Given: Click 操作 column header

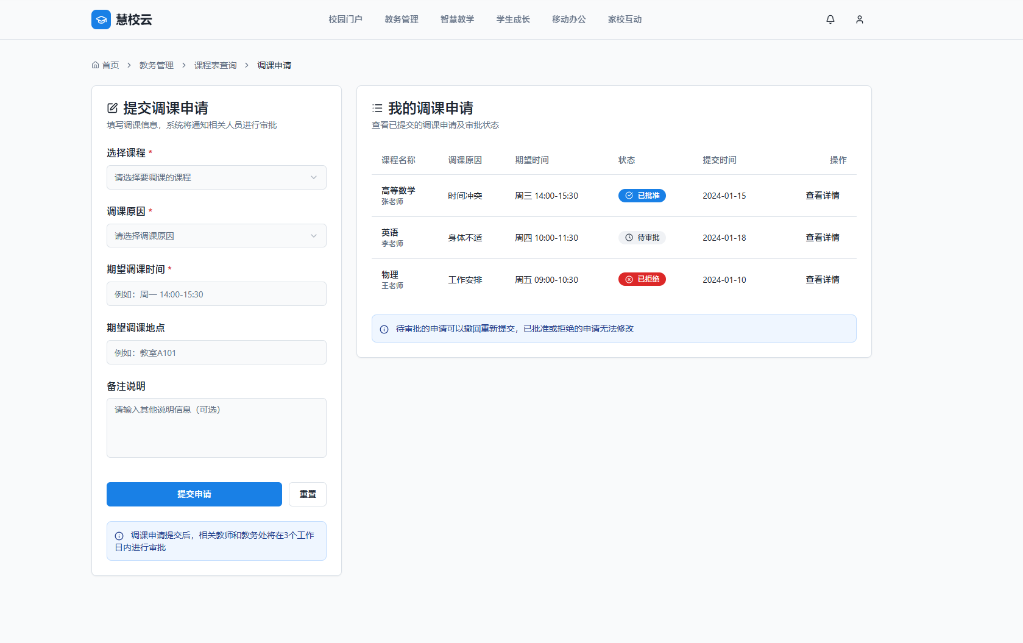Looking at the screenshot, I should point(838,160).
